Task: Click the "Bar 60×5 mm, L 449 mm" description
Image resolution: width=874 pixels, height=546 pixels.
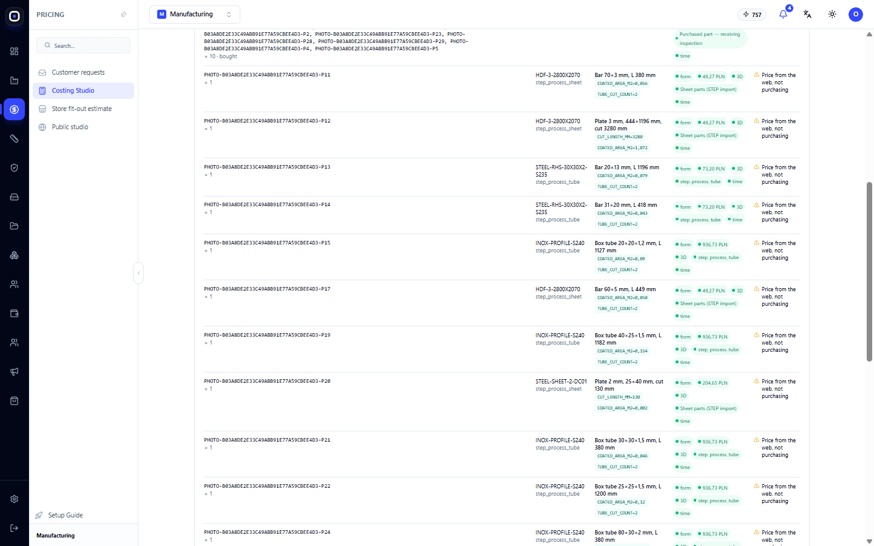Action: [x=625, y=289]
